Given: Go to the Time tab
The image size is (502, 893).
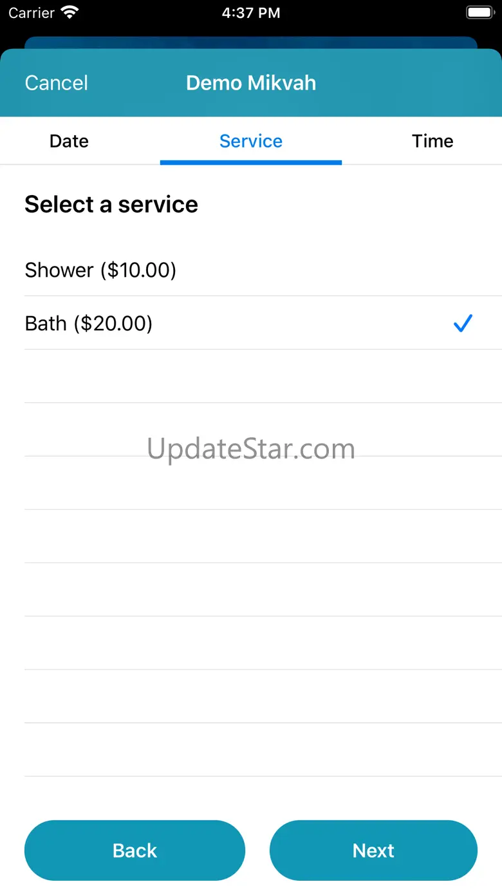Looking at the screenshot, I should pyautogui.click(x=432, y=141).
